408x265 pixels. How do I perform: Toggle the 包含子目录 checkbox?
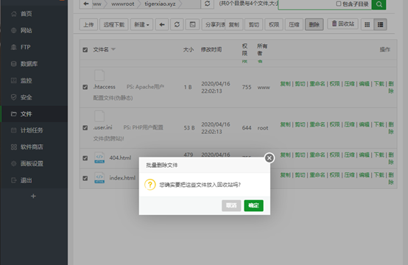click(x=339, y=4)
